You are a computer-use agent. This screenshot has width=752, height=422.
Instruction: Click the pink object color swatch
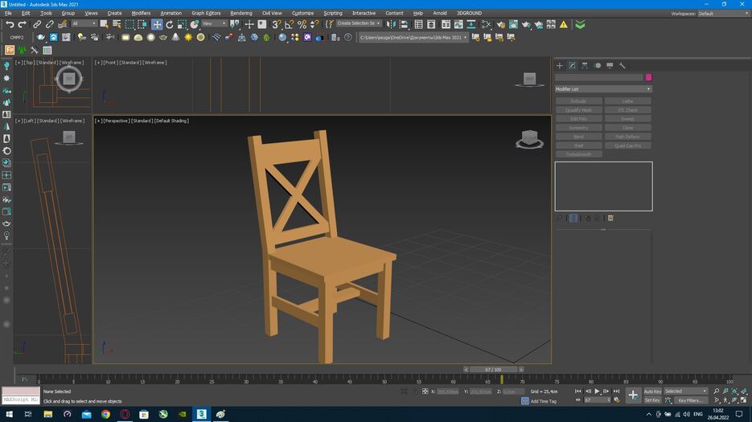coord(648,77)
